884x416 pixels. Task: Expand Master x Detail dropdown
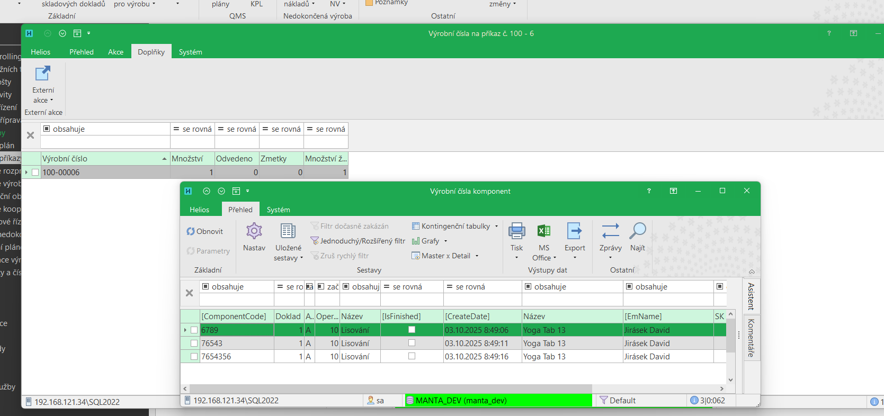click(477, 256)
